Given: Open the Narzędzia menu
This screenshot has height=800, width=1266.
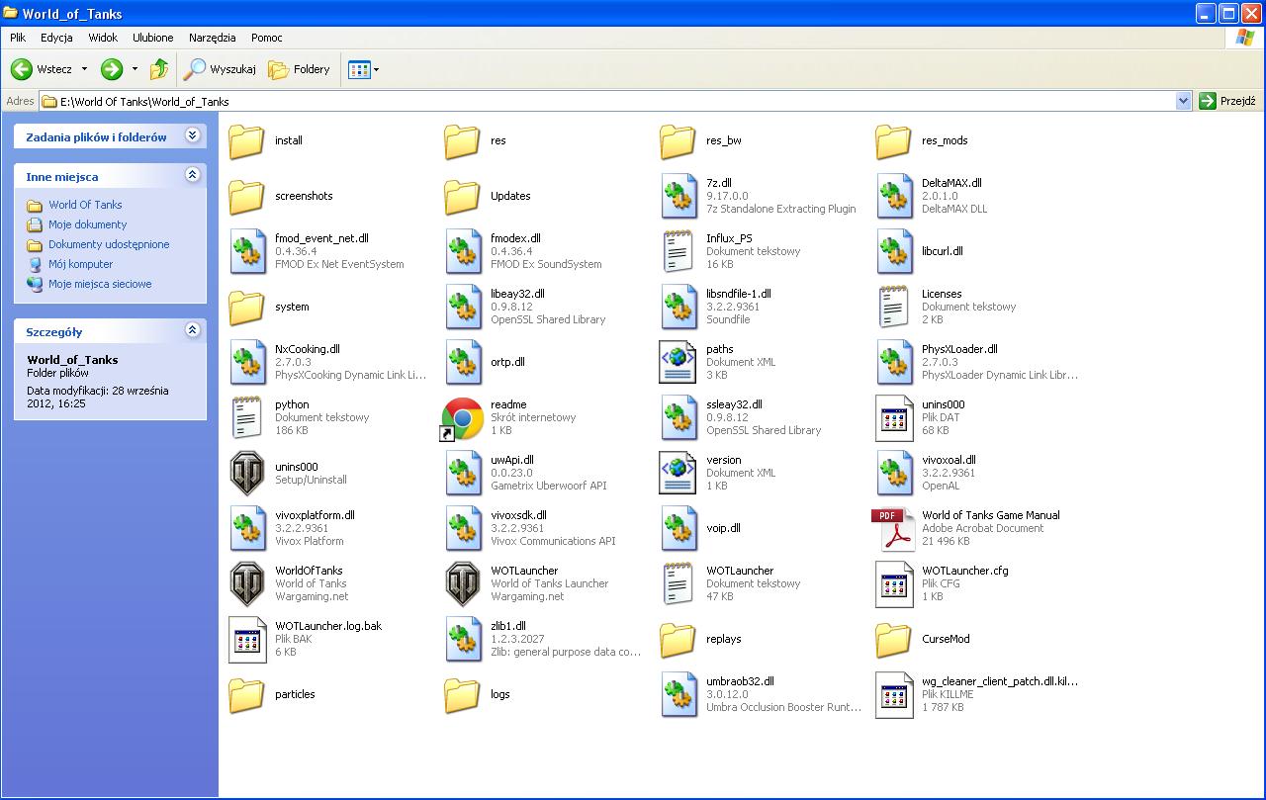Looking at the screenshot, I should pyautogui.click(x=213, y=38).
